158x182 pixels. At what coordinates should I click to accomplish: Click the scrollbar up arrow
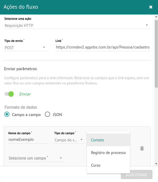tap(156, 17)
